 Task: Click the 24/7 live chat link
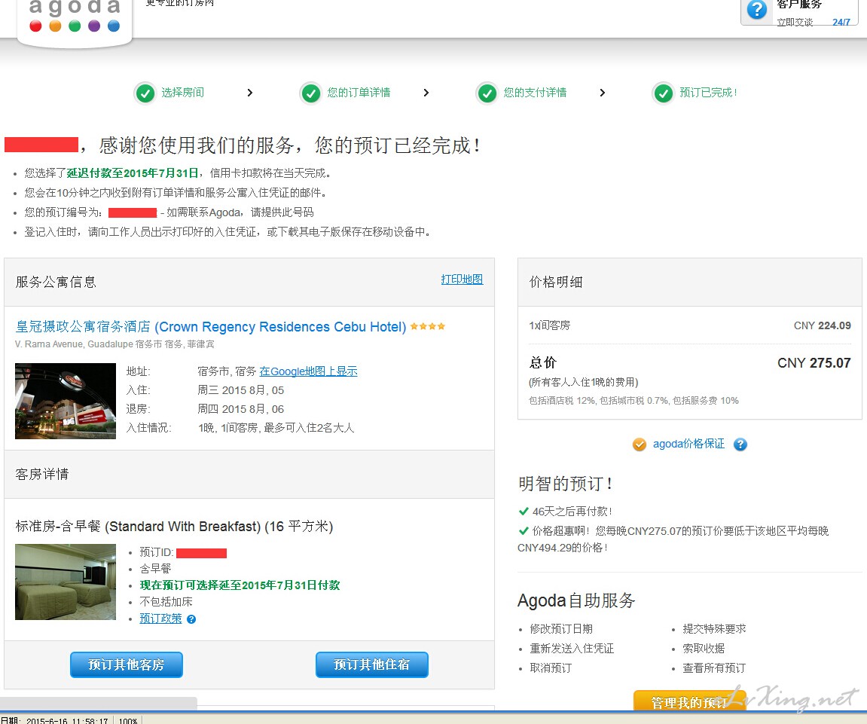pyautogui.click(x=841, y=22)
